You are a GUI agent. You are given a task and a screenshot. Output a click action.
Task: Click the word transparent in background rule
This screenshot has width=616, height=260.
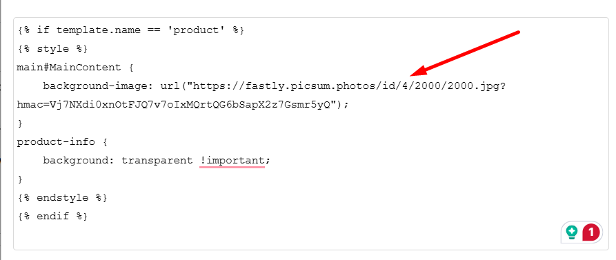coord(157,161)
